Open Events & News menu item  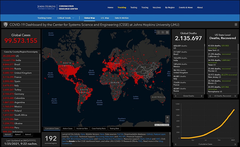click(186, 7)
